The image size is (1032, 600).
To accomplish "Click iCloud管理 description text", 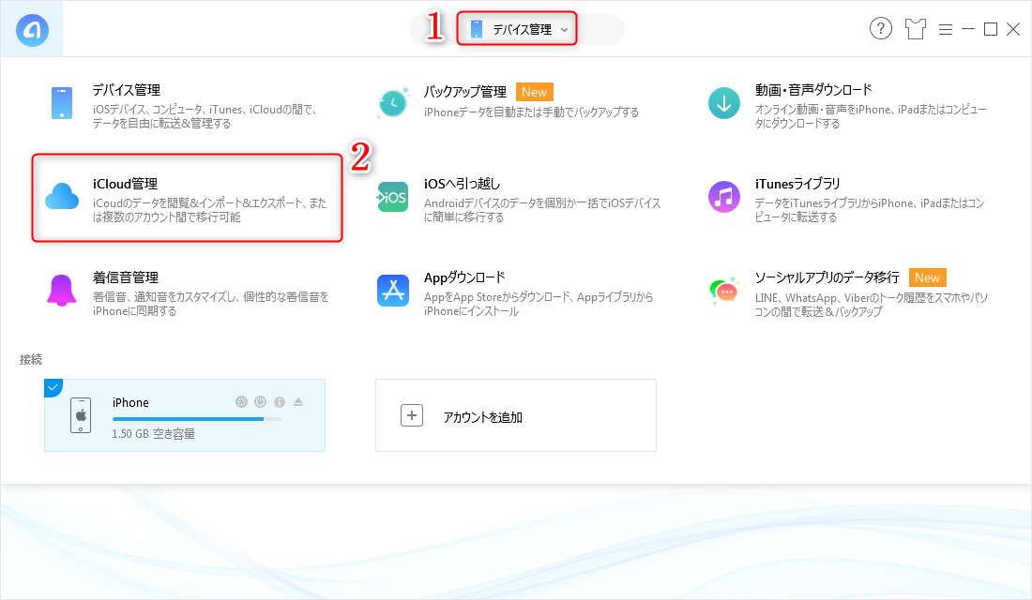I will pyautogui.click(x=209, y=210).
